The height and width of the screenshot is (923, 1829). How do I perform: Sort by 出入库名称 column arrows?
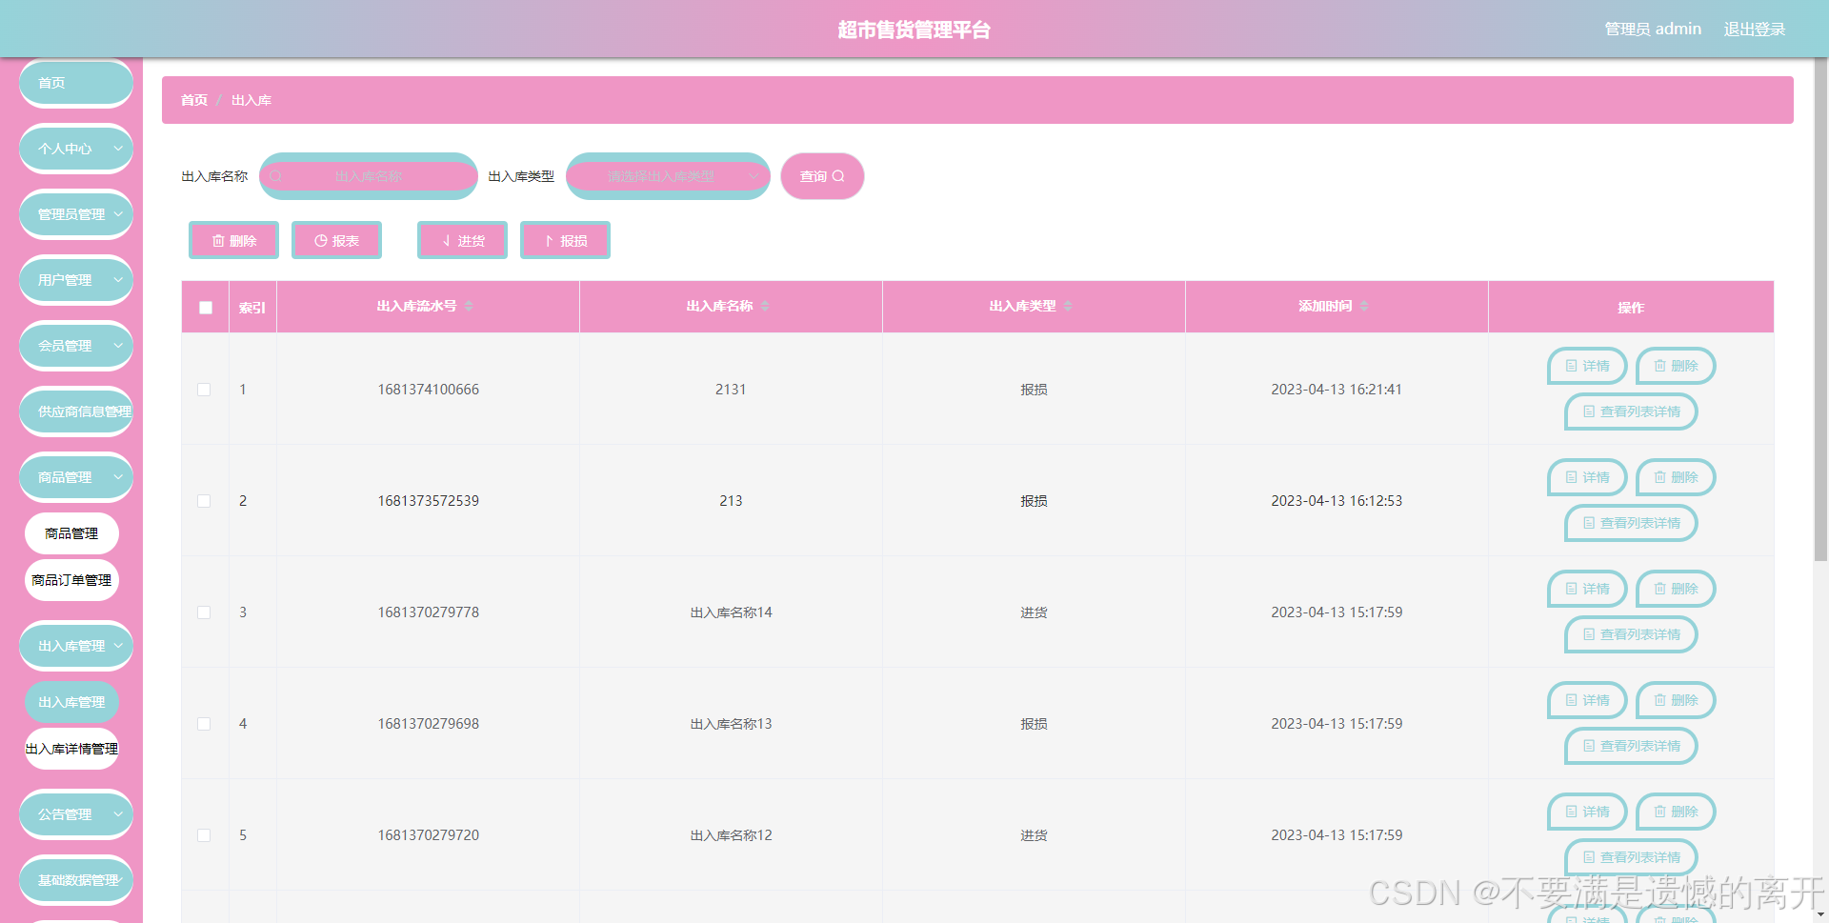tap(765, 306)
